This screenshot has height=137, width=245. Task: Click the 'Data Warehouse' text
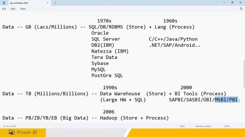point(120,94)
